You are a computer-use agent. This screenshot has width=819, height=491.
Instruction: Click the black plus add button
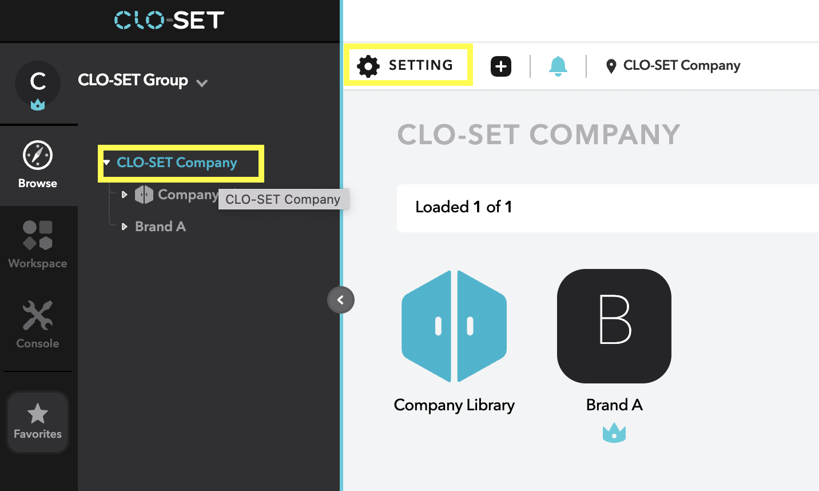pyautogui.click(x=501, y=66)
